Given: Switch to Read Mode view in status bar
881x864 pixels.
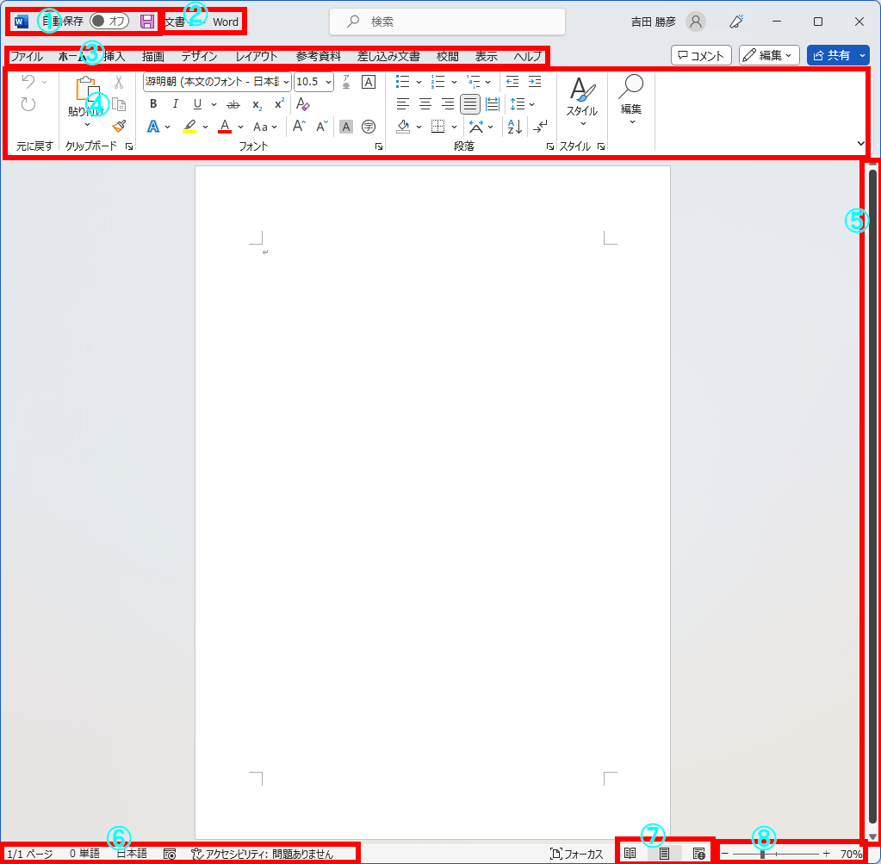Looking at the screenshot, I should (630, 853).
